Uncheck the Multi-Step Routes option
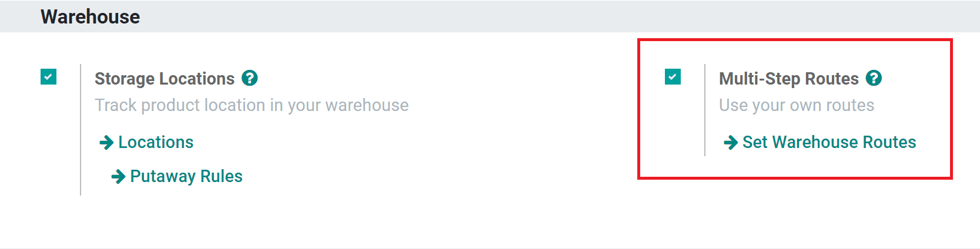This screenshot has height=249, width=980. [673, 77]
